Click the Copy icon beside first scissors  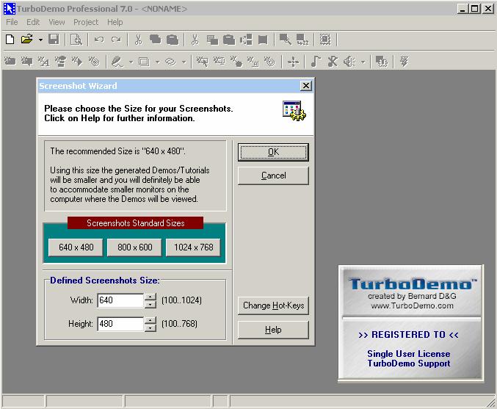click(156, 40)
